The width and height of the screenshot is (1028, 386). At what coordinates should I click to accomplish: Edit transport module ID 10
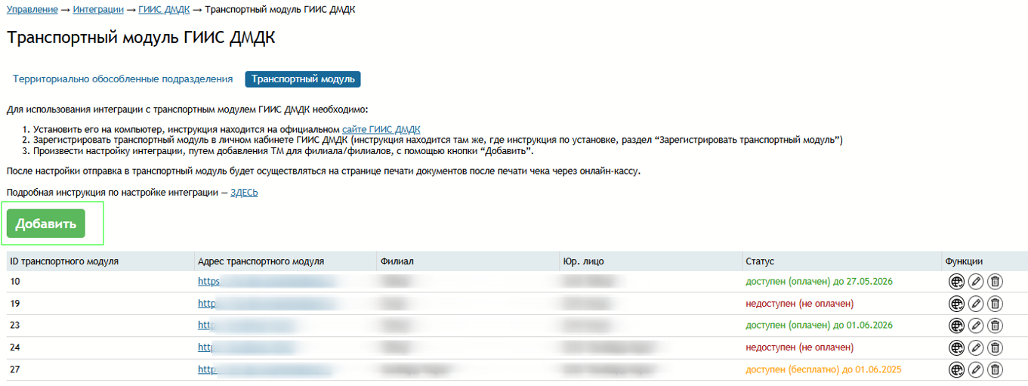point(976,282)
